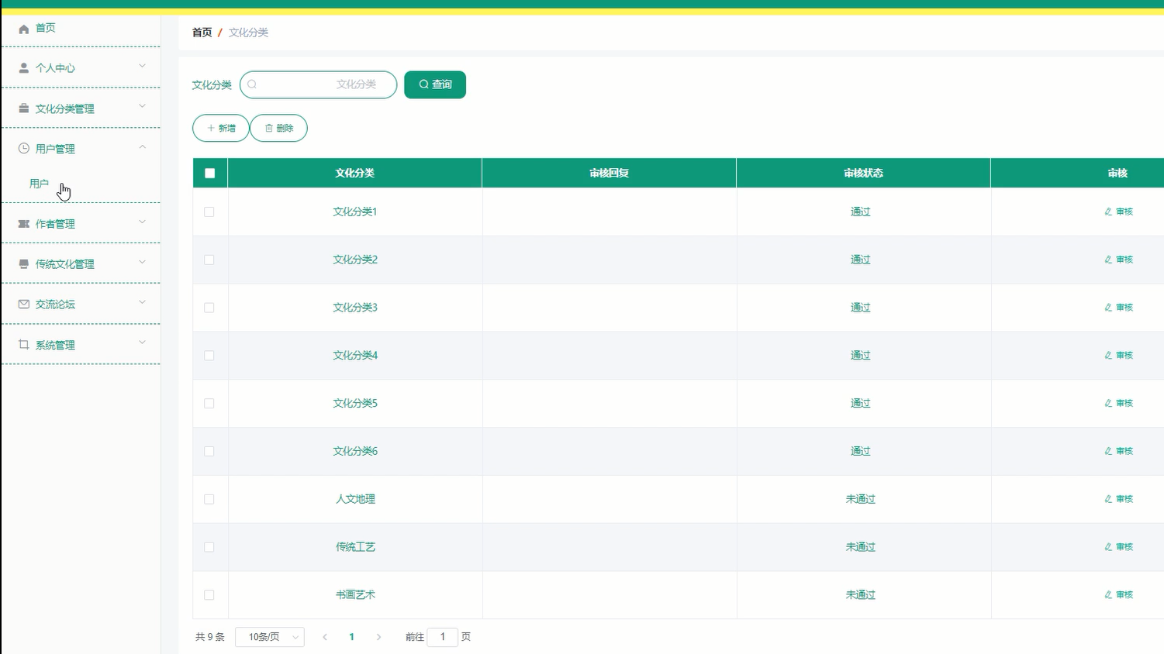The height and width of the screenshot is (654, 1164).
Task: Select the 传统工艺 row checkbox
Action: [x=209, y=547]
